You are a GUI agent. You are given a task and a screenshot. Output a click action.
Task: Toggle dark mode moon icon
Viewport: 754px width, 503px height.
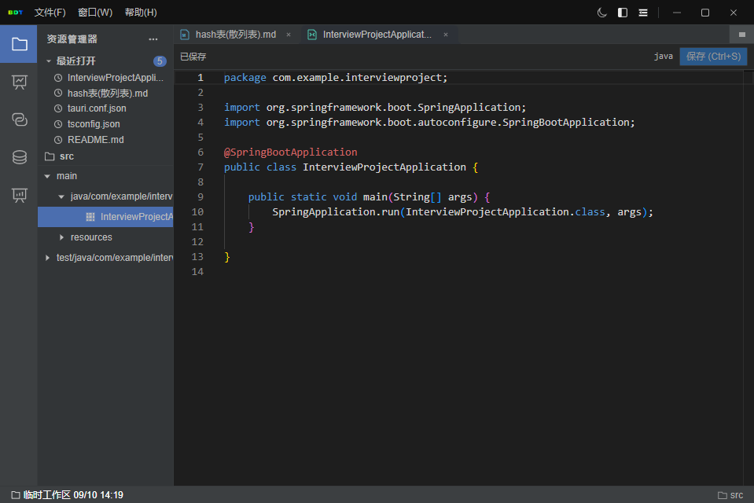point(601,13)
